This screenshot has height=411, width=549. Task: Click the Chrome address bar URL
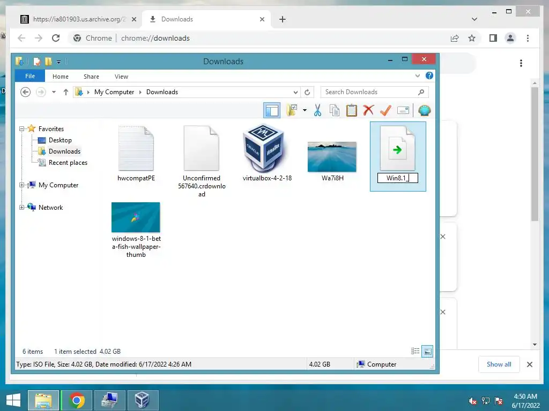tap(155, 38)
